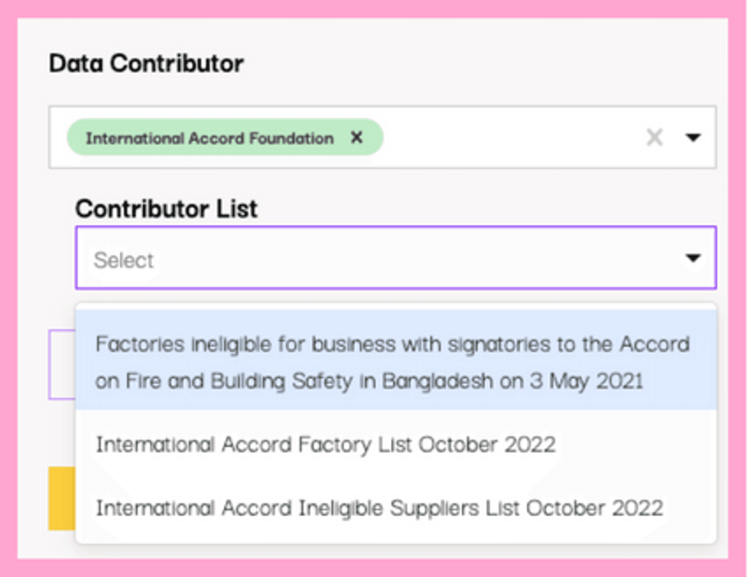Select International Accord Factory List October 2022
747x577 pixels.
tap(326, 445)
